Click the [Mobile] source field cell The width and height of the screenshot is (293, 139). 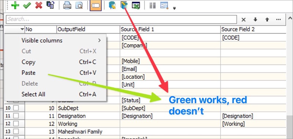click(x=170, y=61)
